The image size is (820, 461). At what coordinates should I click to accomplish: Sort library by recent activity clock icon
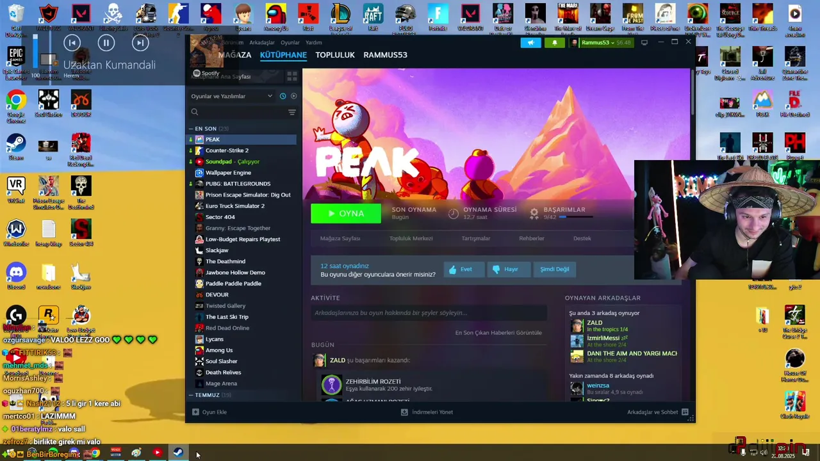(x=283, y=96)
